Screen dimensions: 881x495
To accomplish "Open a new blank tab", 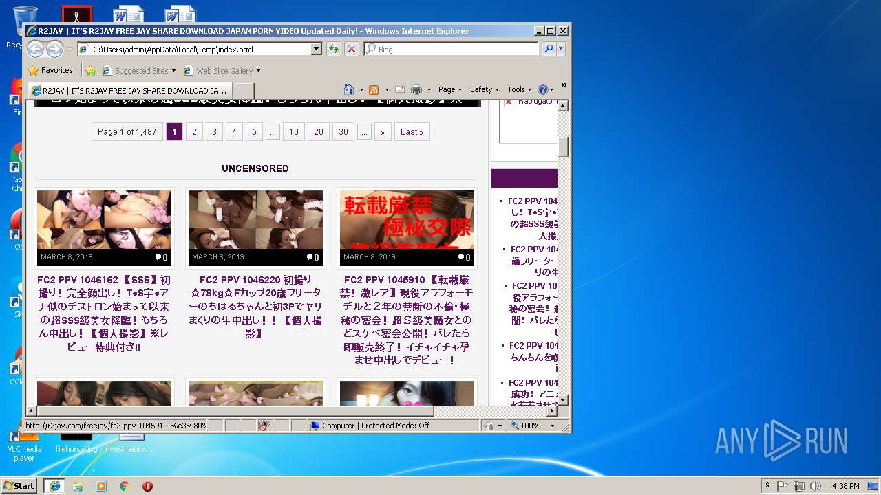I will pos(244,91).
